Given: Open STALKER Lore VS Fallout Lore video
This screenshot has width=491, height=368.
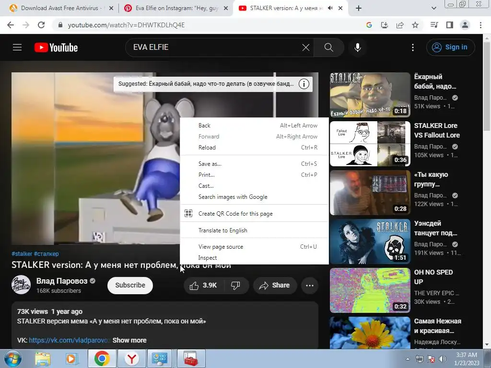Looking at the screenshot, I should (x=370, y=144).
